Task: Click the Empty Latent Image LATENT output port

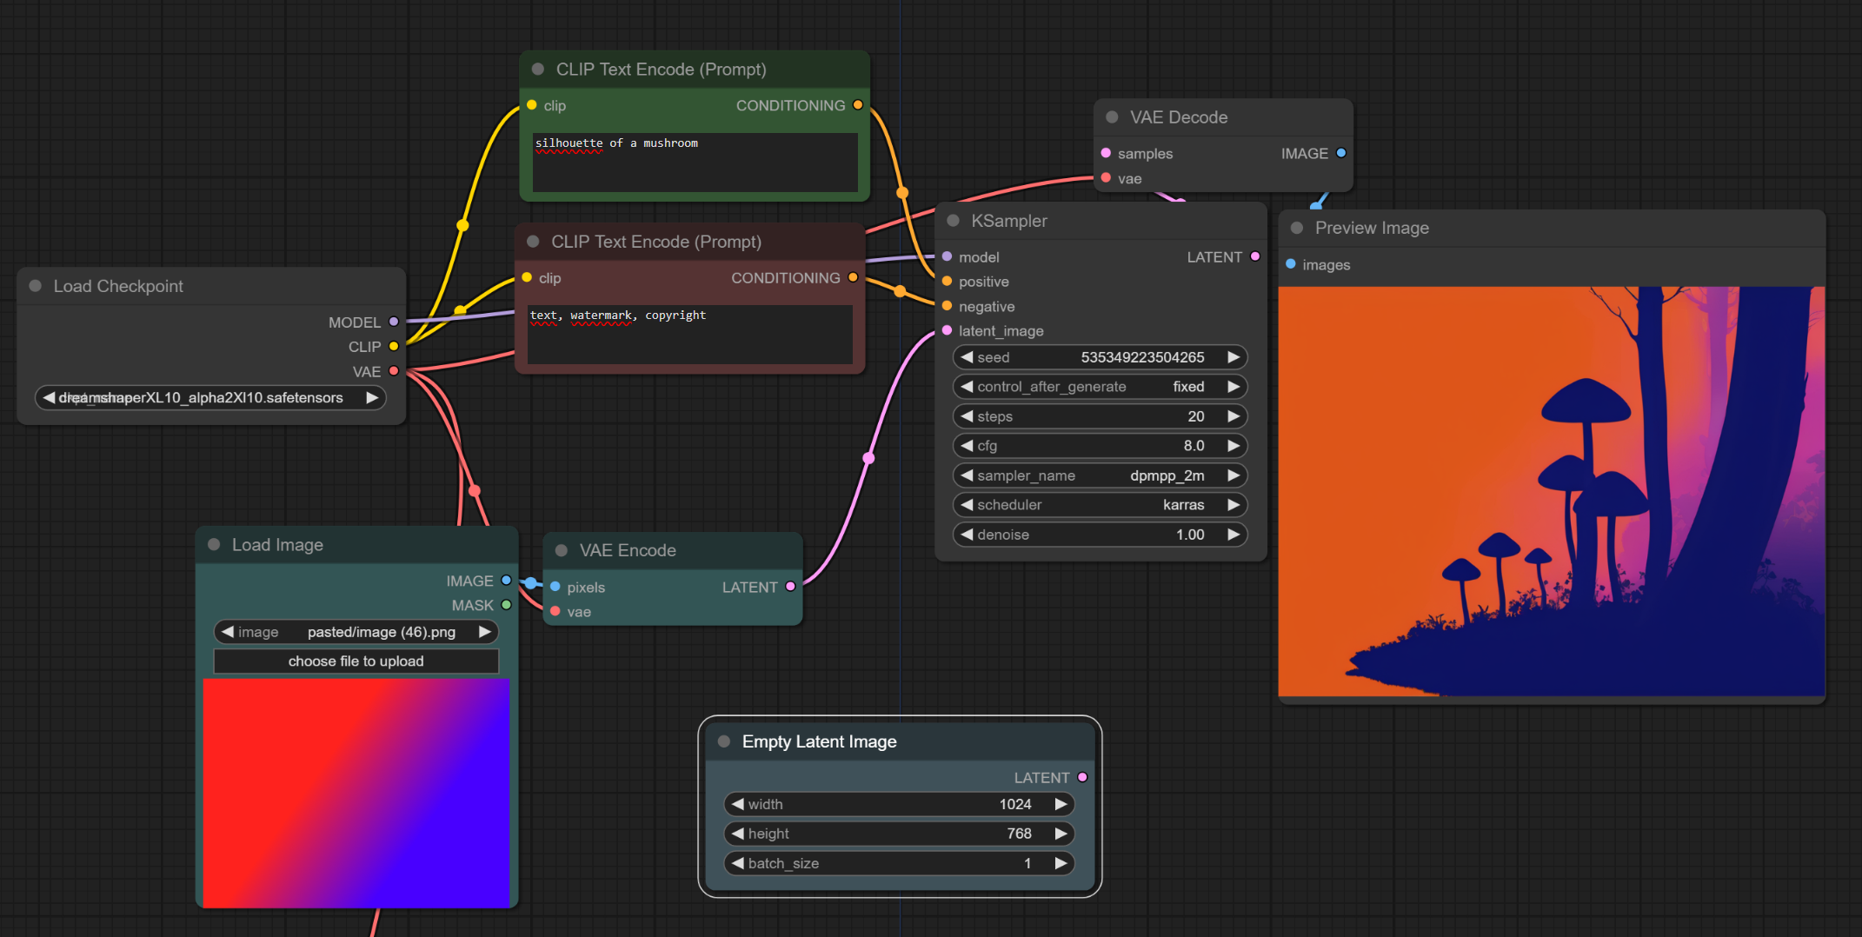Action: click(x=1082, y=777)
